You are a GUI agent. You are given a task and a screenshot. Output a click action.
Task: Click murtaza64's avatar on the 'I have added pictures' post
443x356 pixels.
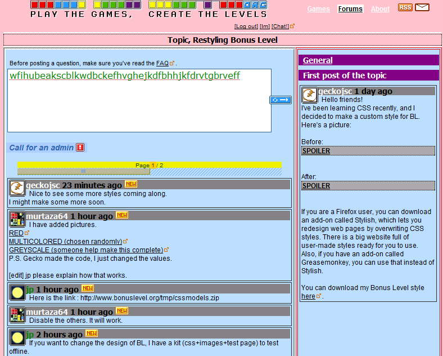tap(17, 219)
